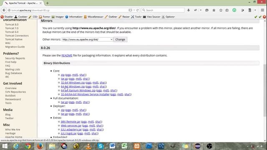267x150 pixels.
Task: Download the 32-bit Windows zip
Action: (73, 82)
